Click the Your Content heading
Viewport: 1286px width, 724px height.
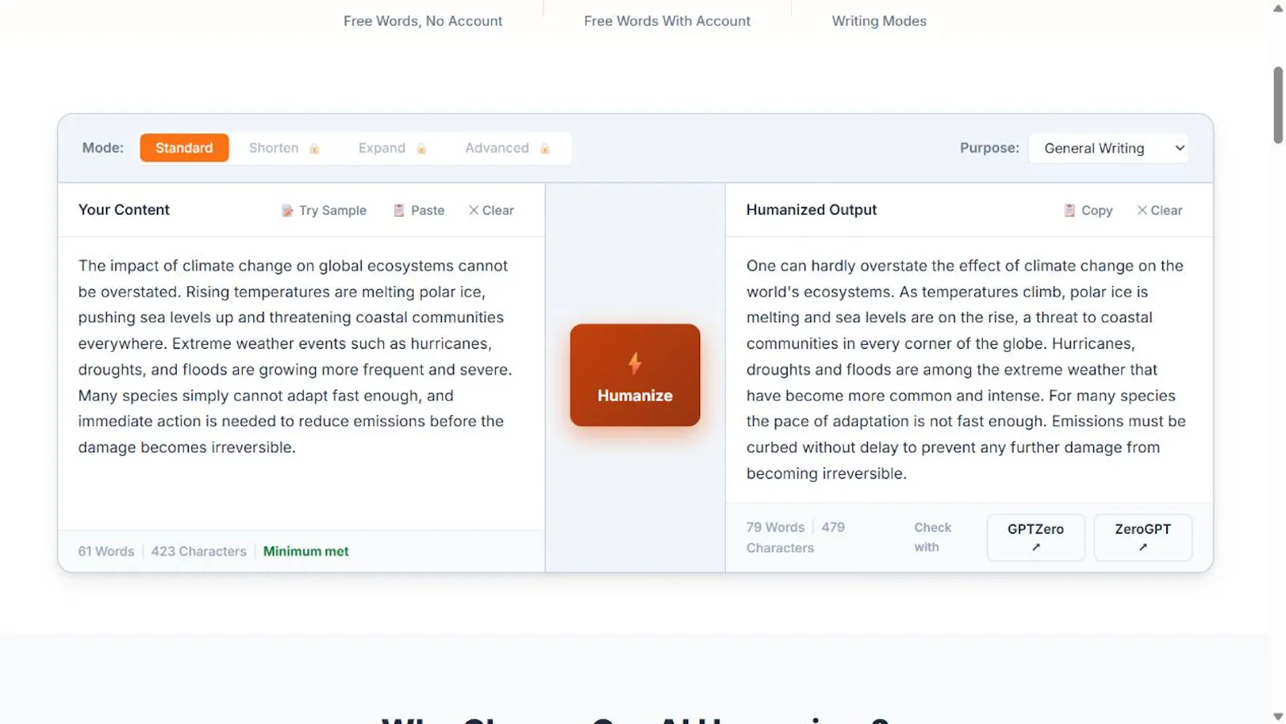click(124, 210)
